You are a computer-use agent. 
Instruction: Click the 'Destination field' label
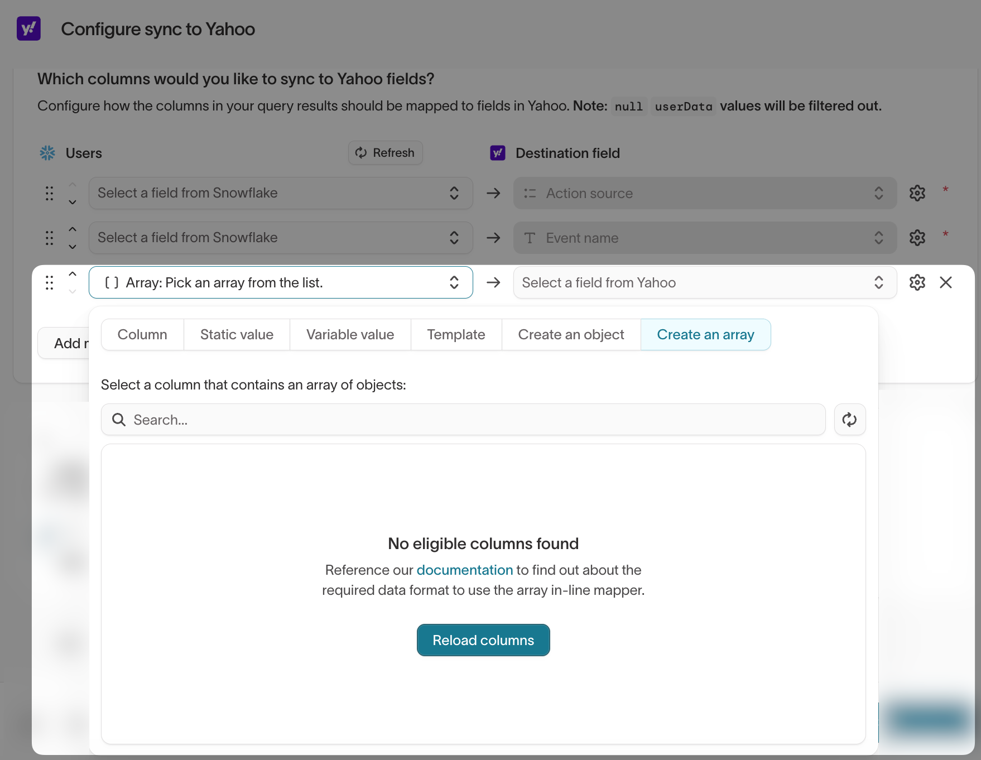(x=568, y=153)
